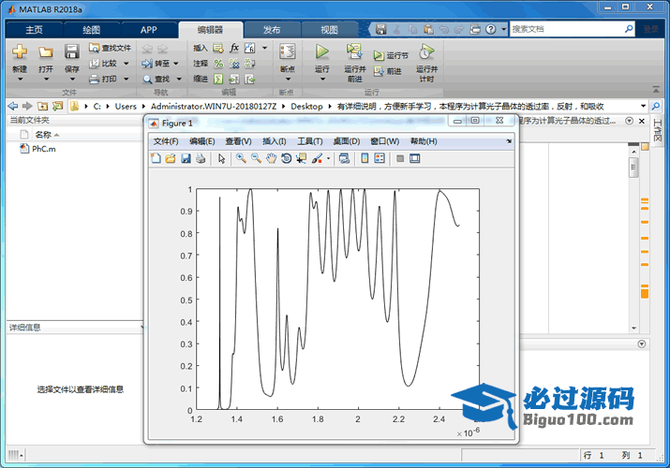The width and height of the screenshot is (670, 468).
Task: Enable the Brush data tool
Action: (x=317, y=159)
